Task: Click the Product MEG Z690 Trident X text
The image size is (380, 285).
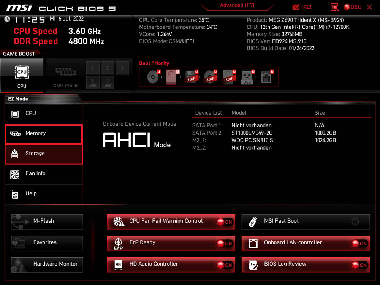Action: (x=295, y=20)
